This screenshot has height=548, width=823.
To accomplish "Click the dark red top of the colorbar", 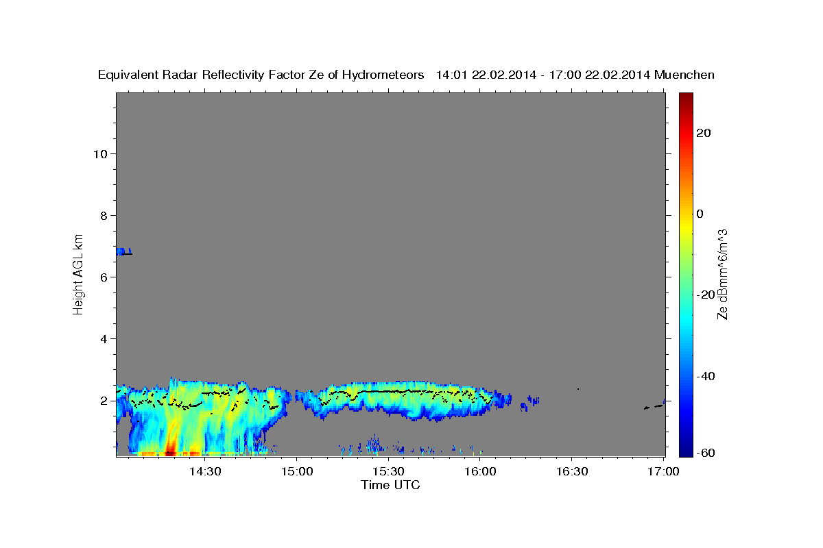I will (686, 100).
